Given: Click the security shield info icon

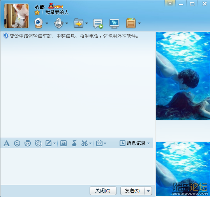Looking at the screenshot, I should point(6,36).
